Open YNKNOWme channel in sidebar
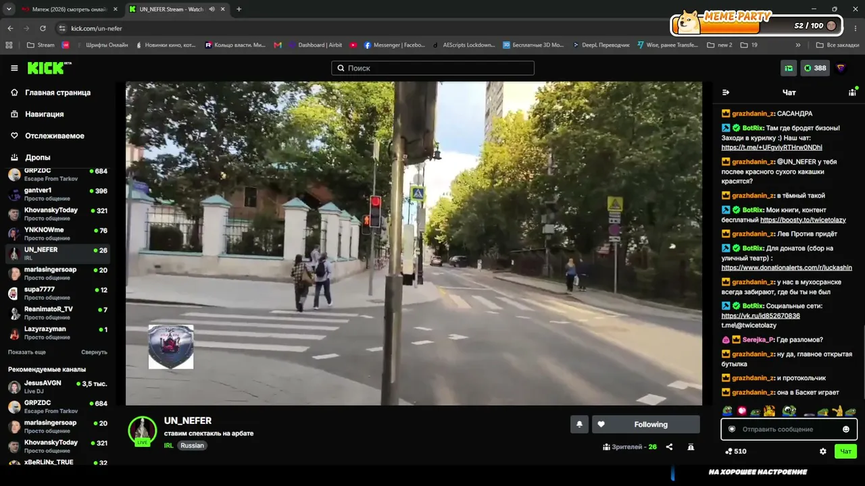The width and height of the screenshot is (865, 486). pos(57,234)
